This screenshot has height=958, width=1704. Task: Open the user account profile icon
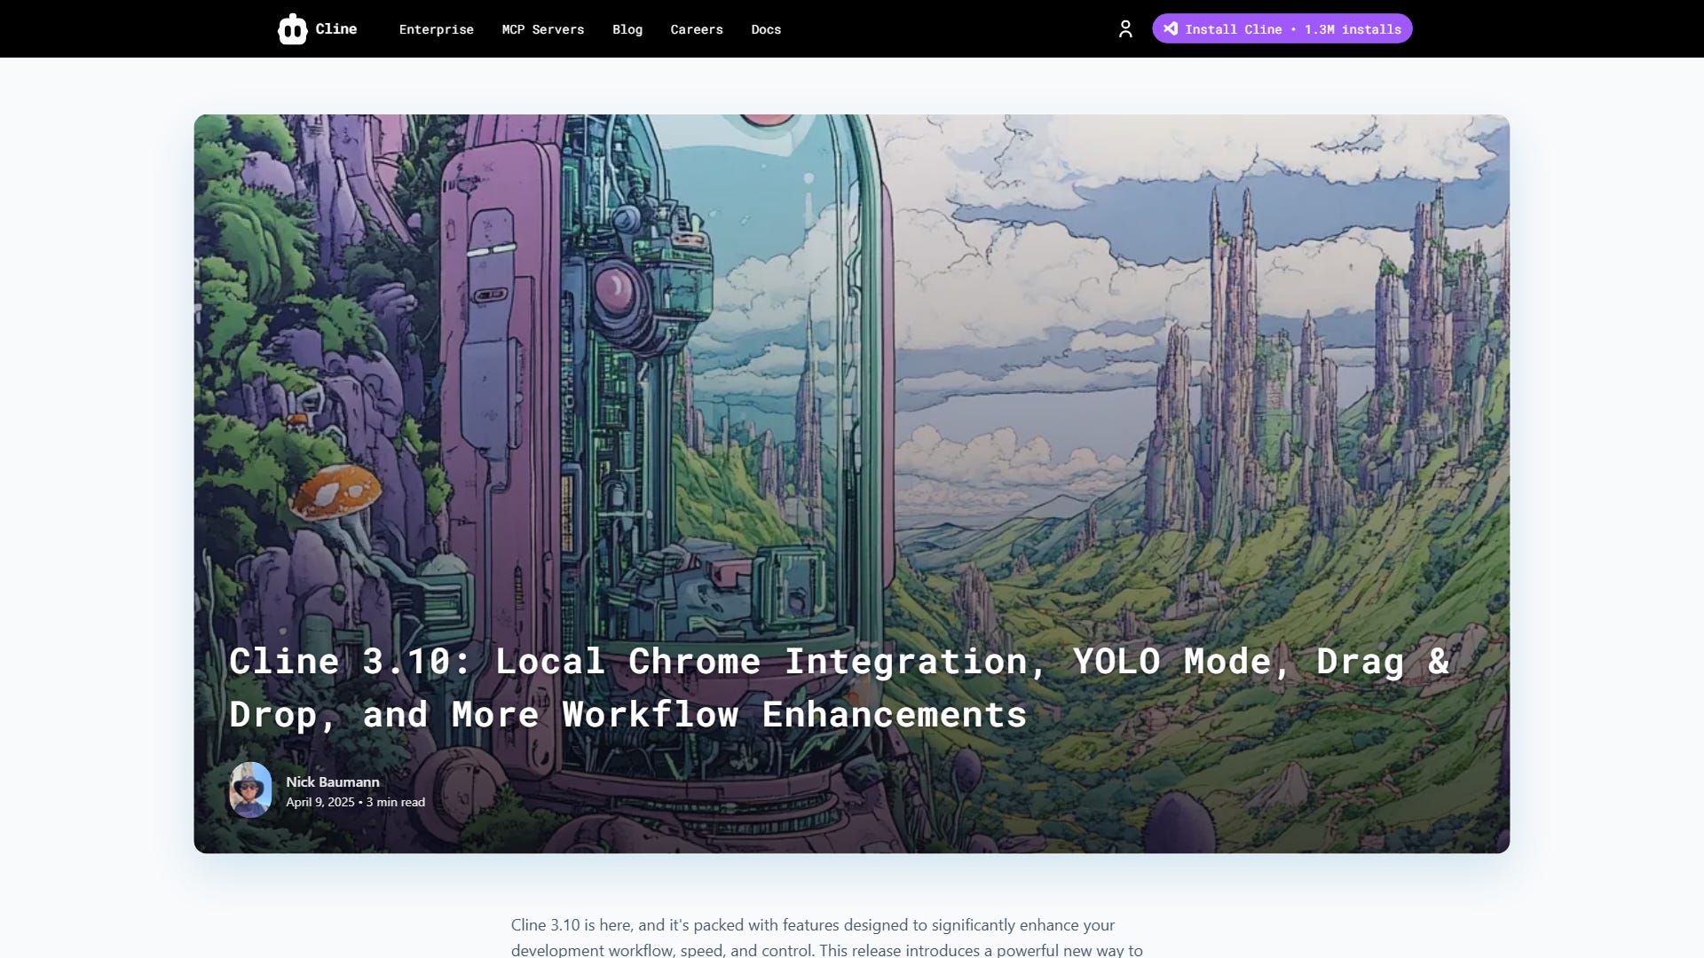click(1125, 29)
